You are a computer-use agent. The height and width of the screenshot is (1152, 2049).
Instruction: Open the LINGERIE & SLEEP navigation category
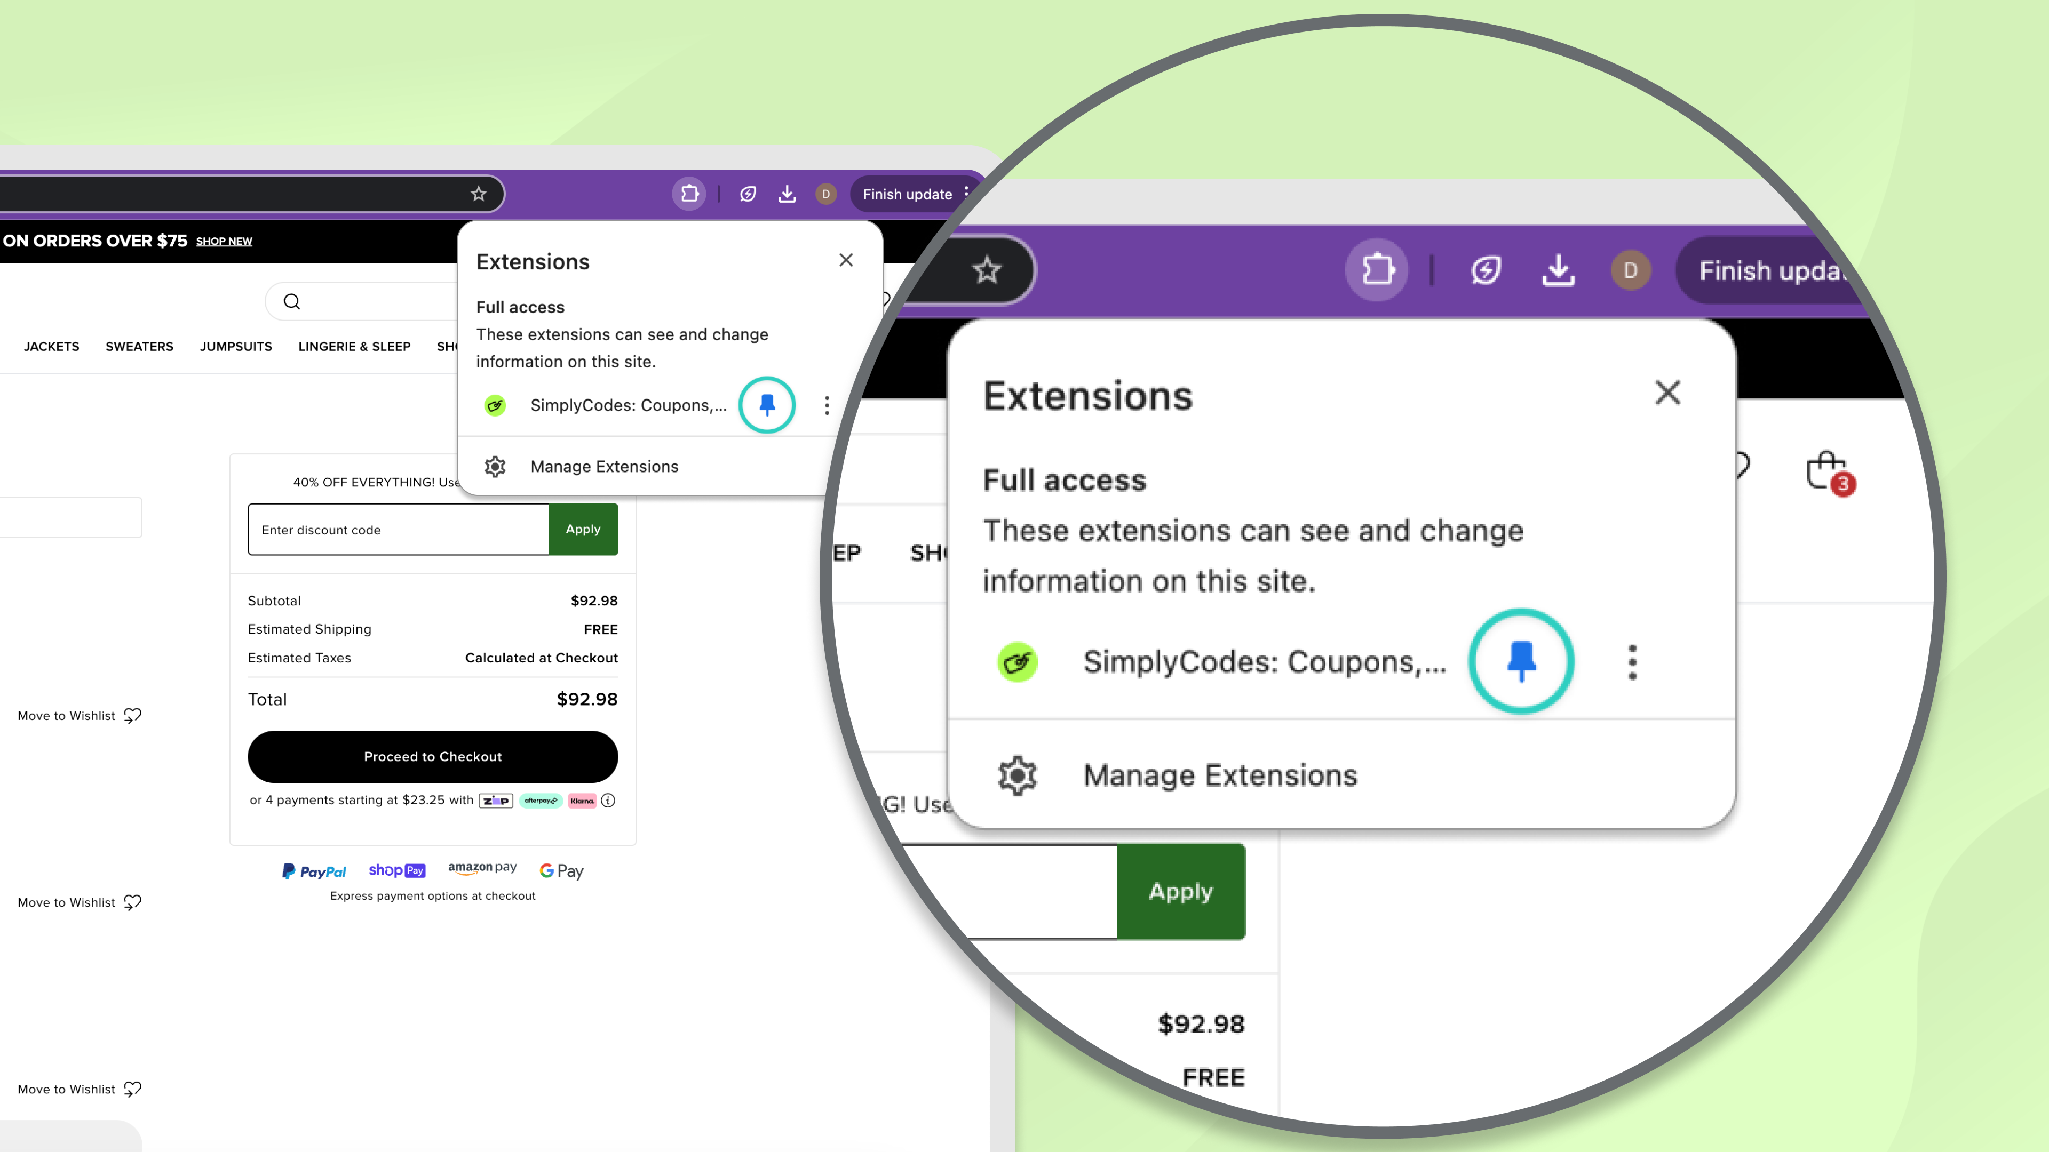pyautogui.click(x=354, y=347)
